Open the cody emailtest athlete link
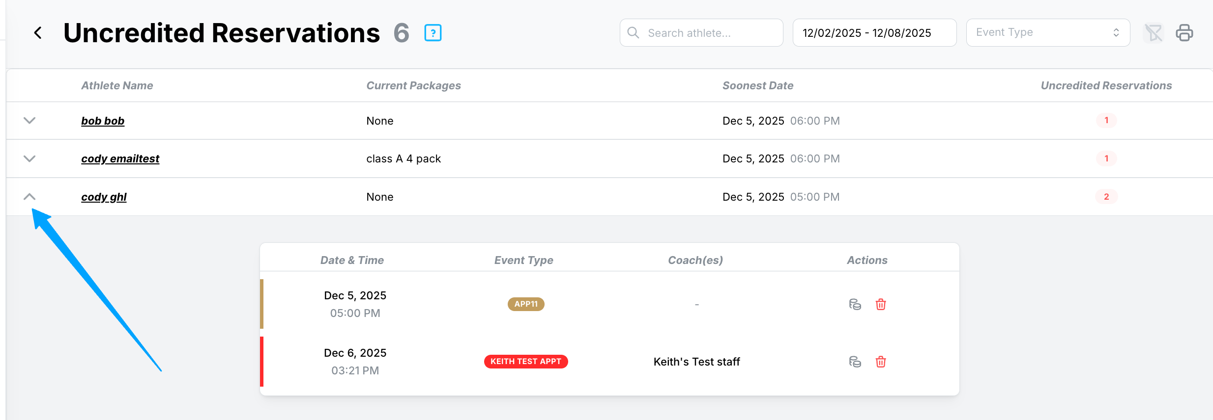The height and width of the screenshot is (420, 1213). pos(120,158)
